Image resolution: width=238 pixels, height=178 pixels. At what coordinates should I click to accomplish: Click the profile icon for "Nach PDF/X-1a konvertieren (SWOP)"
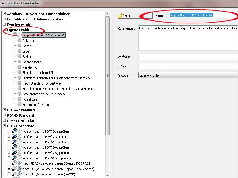(x=15, y=174)
